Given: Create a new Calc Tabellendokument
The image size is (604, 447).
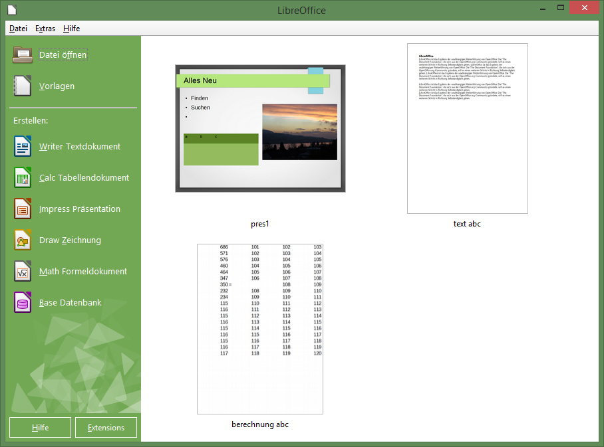Looking at the screenshot, I should click(84, 177).
